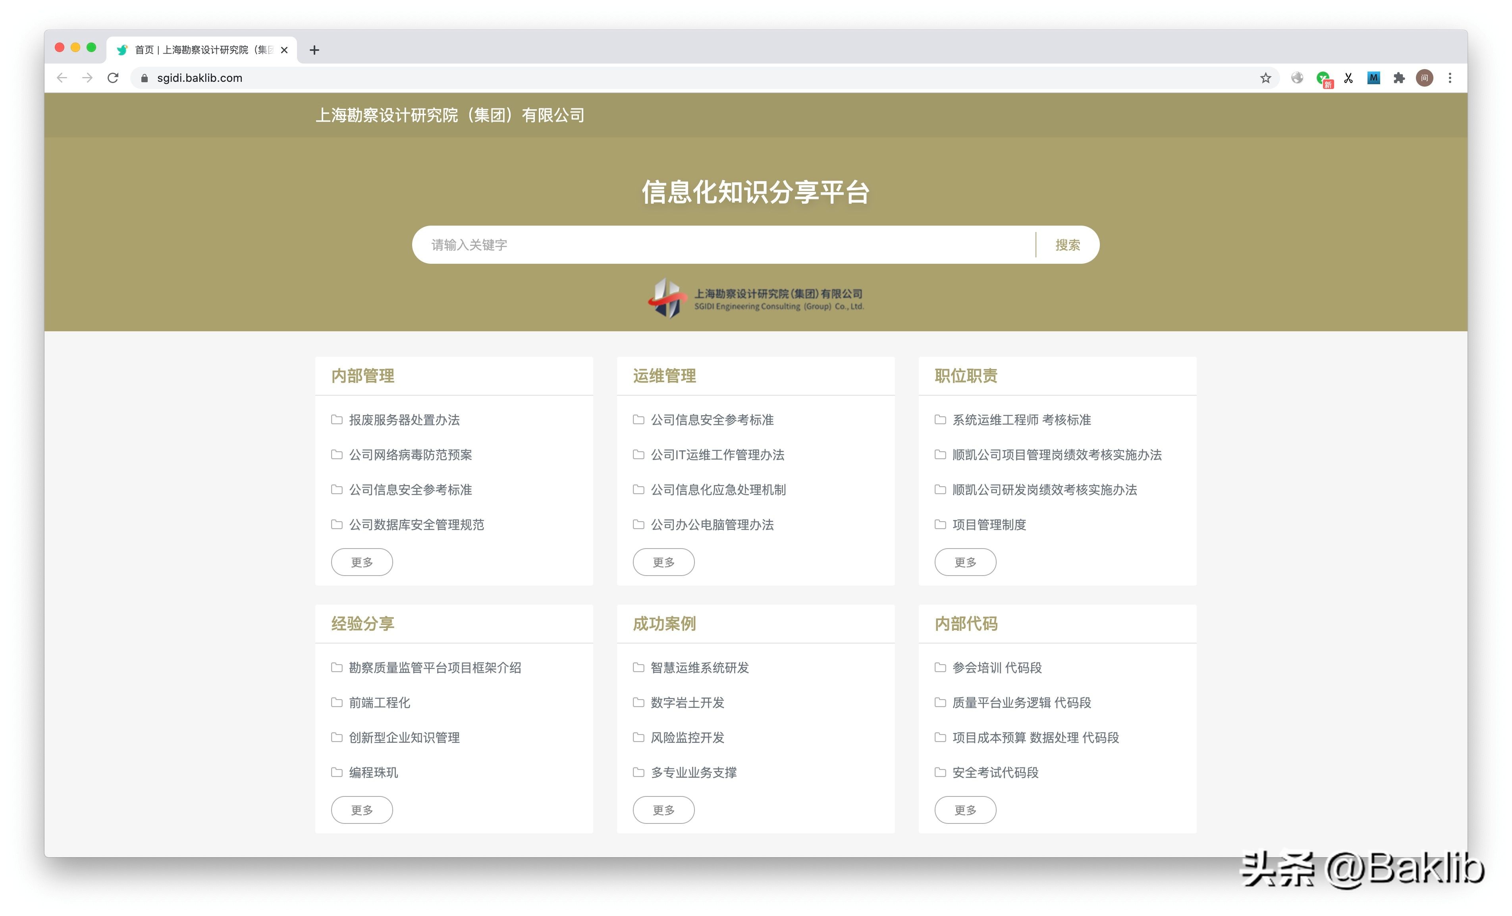1512x916 pixels.
Task: Open a new browser tab with the plus button
Action: coord(315,50)
